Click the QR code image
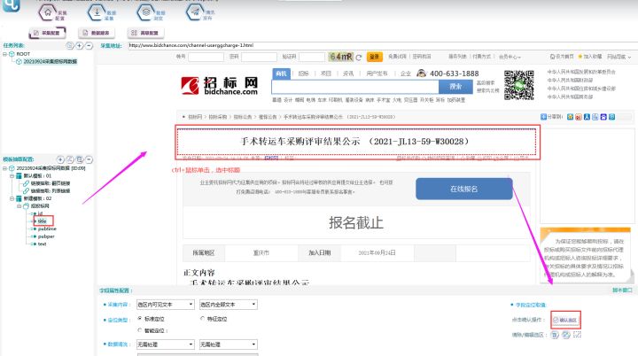This screenshot has height=356, width=638. pyautogui.click(x=518, y=85)
